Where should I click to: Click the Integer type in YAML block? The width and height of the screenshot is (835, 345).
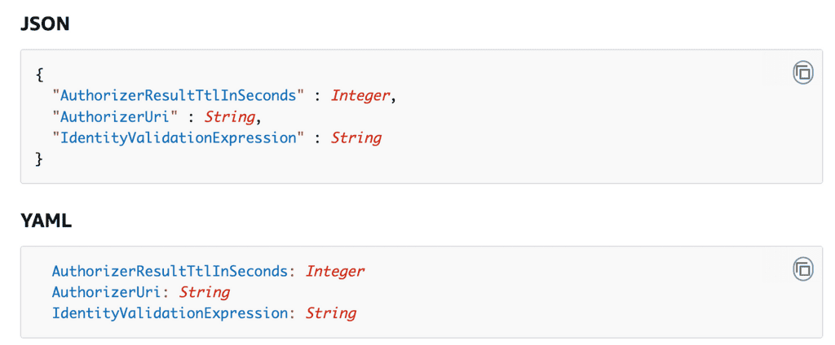pos(335,271)
